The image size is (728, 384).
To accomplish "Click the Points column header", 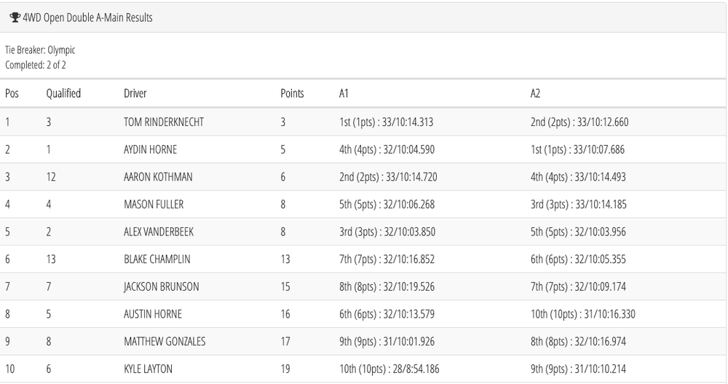I will 292,93.
